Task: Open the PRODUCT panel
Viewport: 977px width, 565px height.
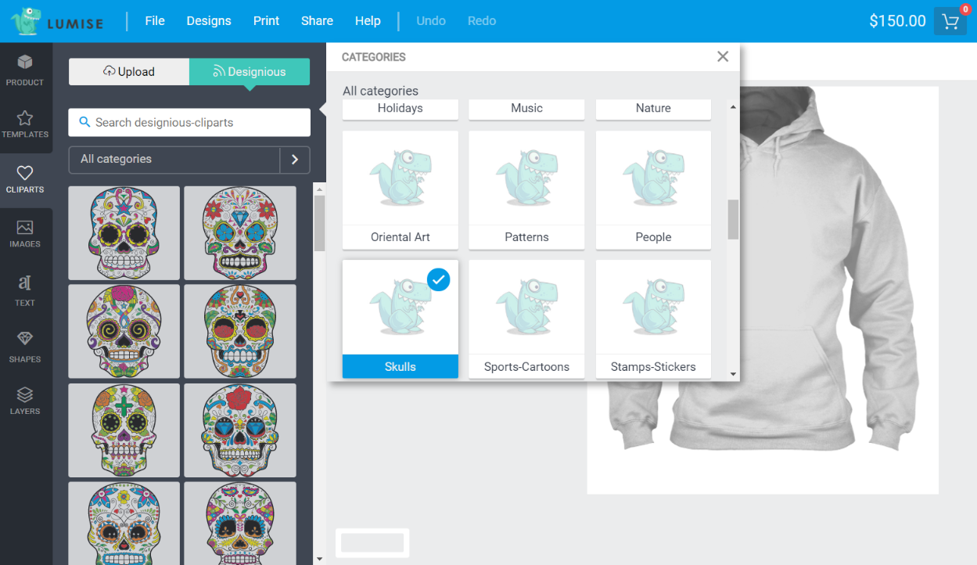Action: click(26, 70)
